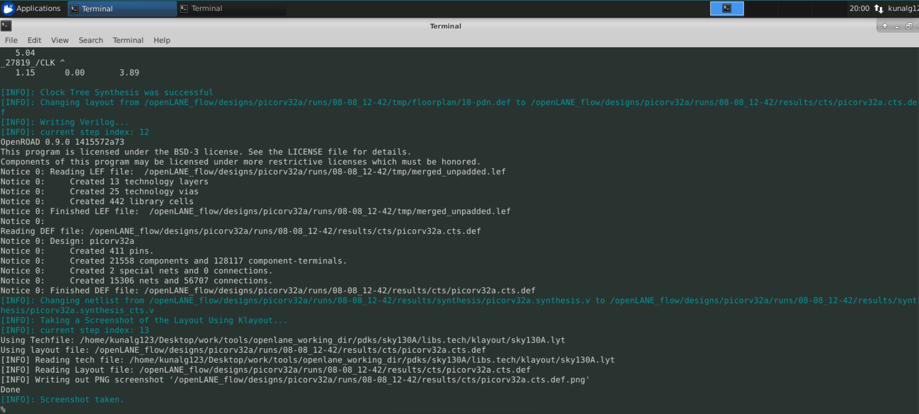This screenshot has height=414, width=919.
Task: Click 'Writing out PNG screenshot' line
Action: (295, 379)
